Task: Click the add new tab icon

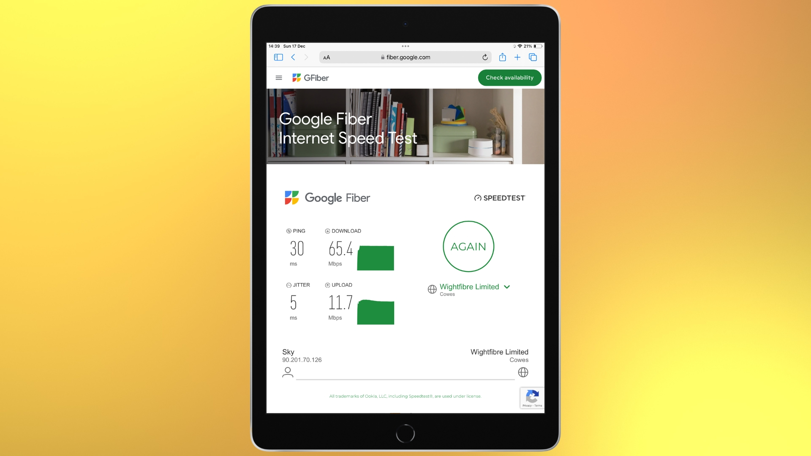Action: coord(517,57)
